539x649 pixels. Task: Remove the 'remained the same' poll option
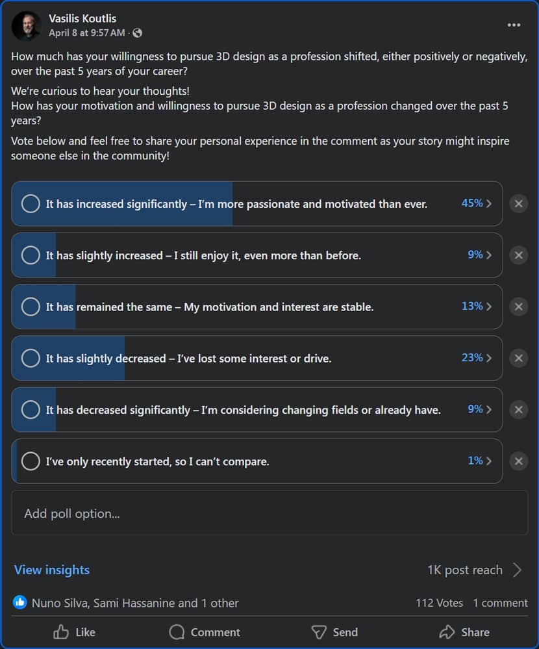[519, 307]
